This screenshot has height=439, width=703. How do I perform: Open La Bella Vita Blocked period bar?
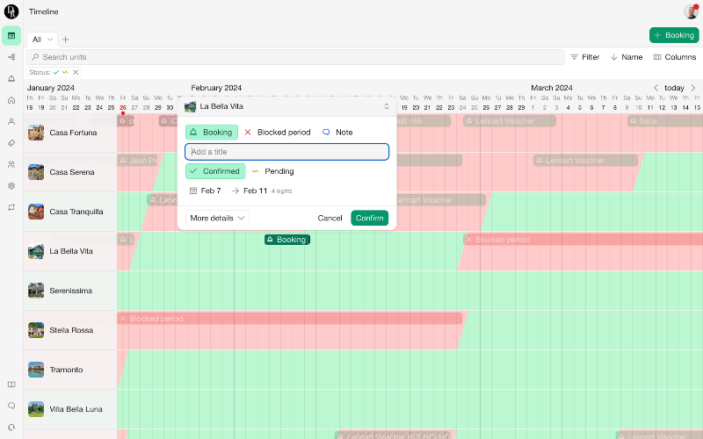tap(583, 240)
